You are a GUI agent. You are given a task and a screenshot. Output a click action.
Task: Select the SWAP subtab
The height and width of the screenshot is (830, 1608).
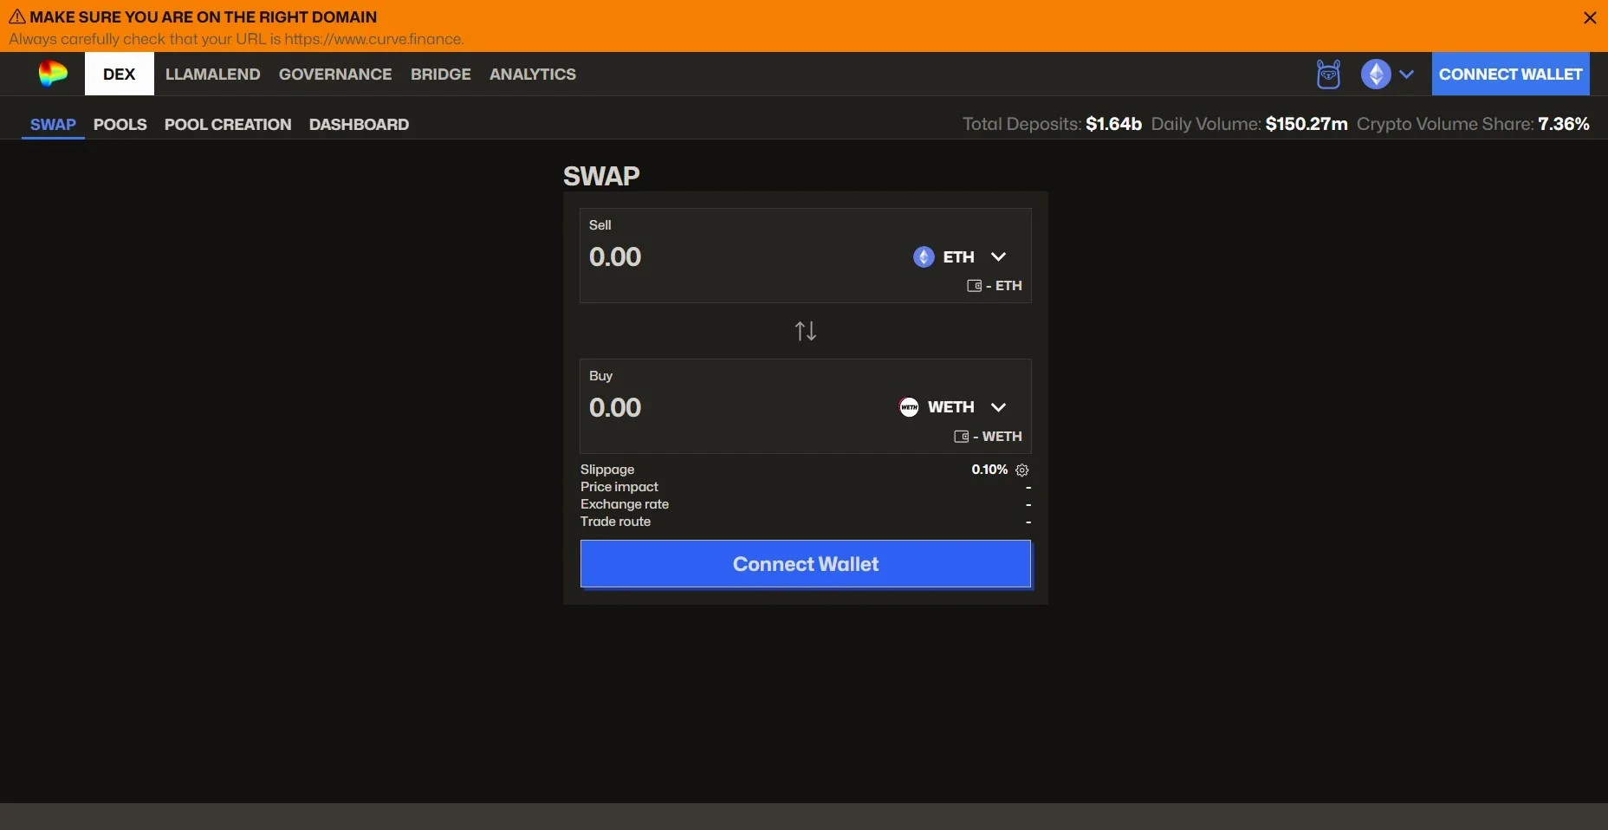(x=53, y=125)
